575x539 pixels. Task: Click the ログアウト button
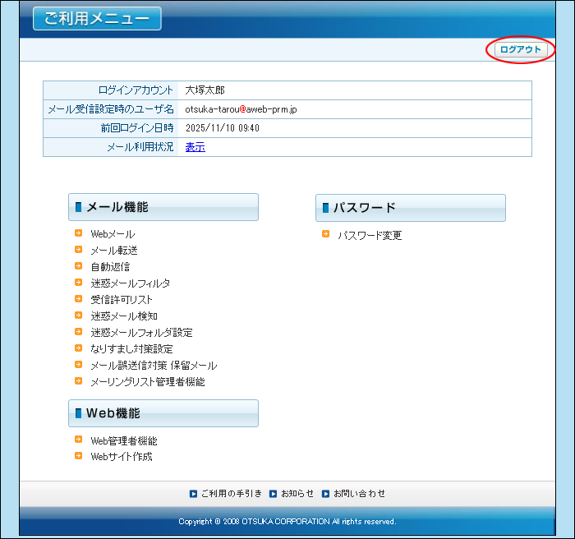click(x=521, y=50)
